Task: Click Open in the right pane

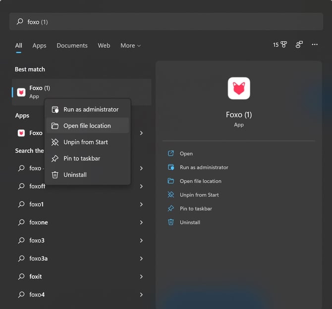Action: pyautogui.click(x=186, y=154)
